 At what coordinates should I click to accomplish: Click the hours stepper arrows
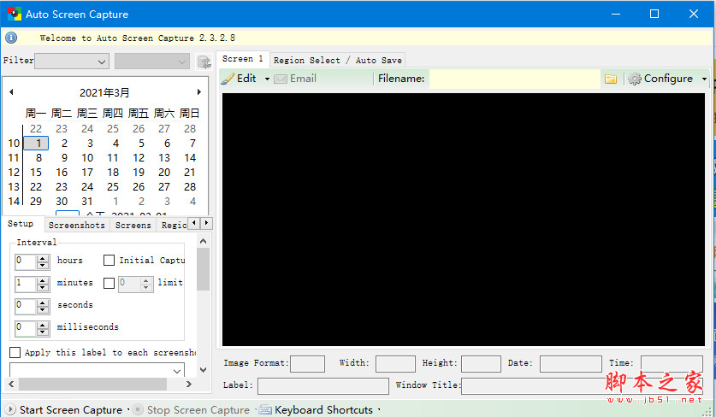pyautogui.click(x=43, y=261)
